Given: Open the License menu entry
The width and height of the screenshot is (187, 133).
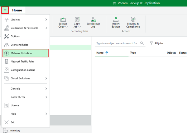Looking at the screenshot, I should pyautogui.click(x=26, y=105).
